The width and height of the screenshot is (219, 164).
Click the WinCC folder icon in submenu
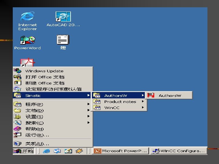97,108
